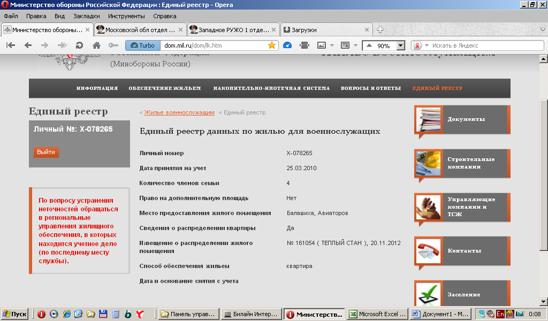This screenshot has width=548, height=321.
Task: Click the page vertical scrollbar down arrow
Action: pyautogui.click(x=544, y=300)
